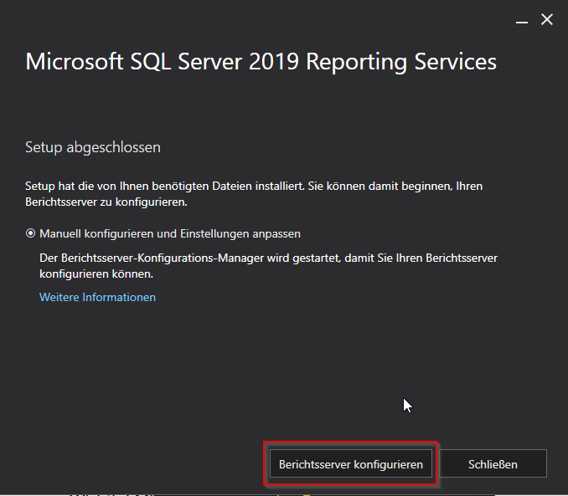Follow the blue further information hyperlink
This screenshot has height=496, width=568.
97,297
